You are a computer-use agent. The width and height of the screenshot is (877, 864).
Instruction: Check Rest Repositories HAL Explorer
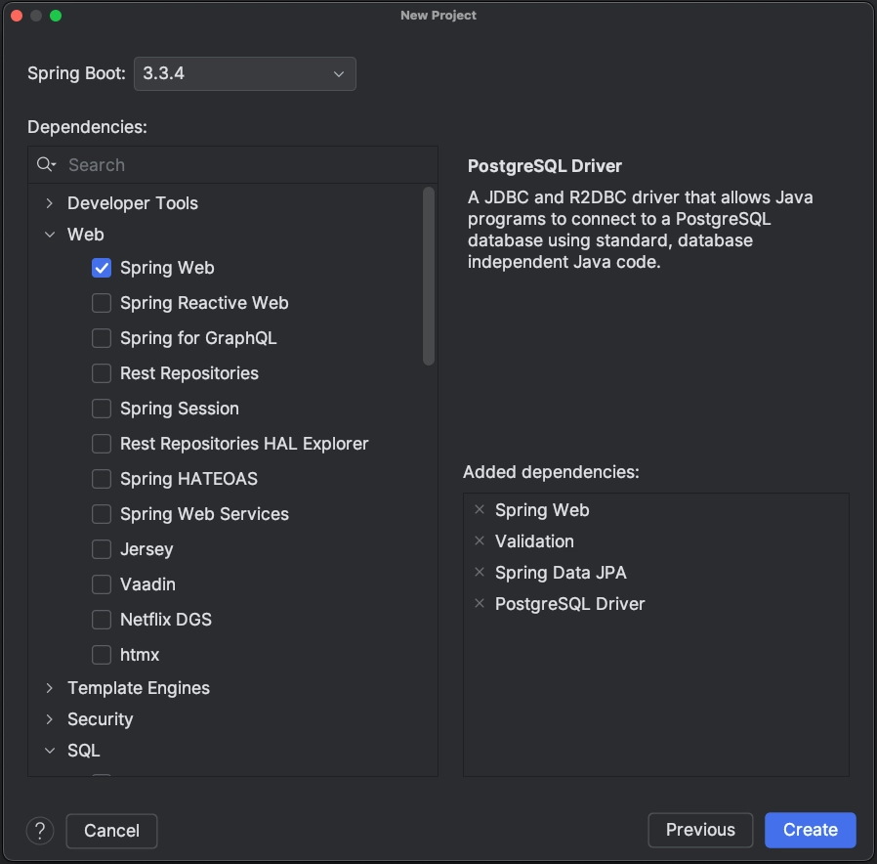click(x=102, y=444)
